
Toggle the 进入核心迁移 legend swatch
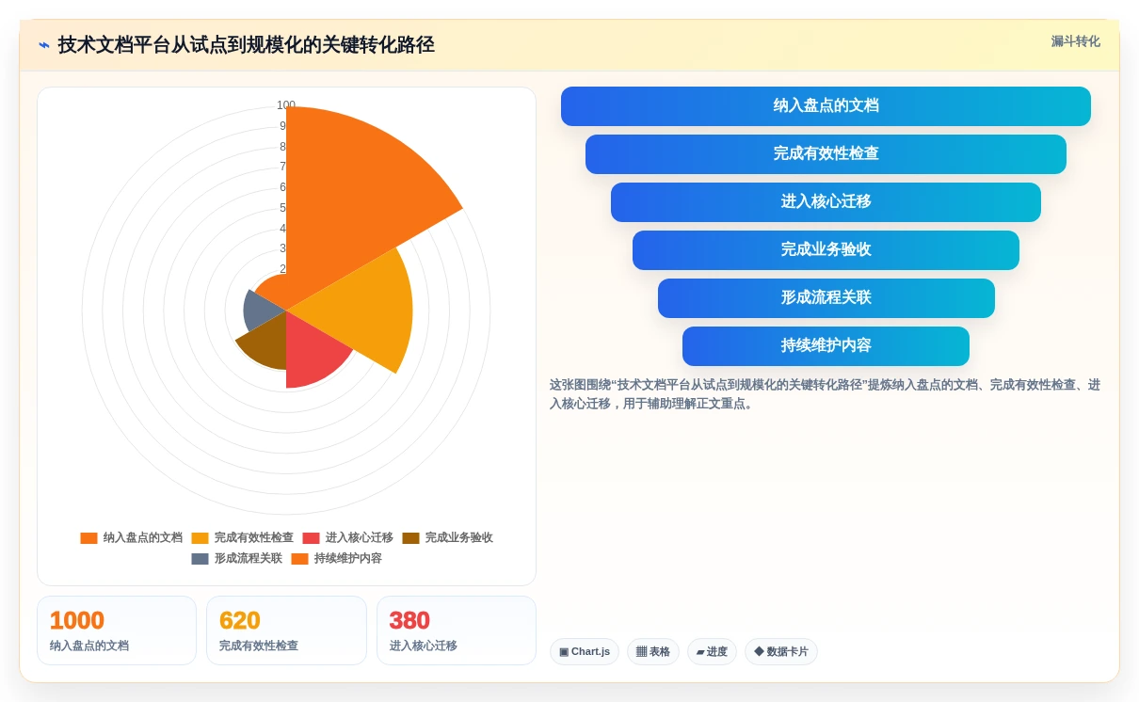tap(311, 538)
